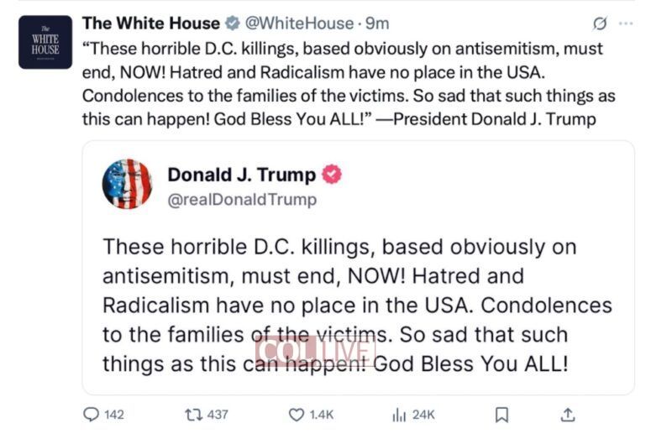Open the @WhiteHouse handle link
Viewport: 672px width, 439px height.
coord(290,24)
